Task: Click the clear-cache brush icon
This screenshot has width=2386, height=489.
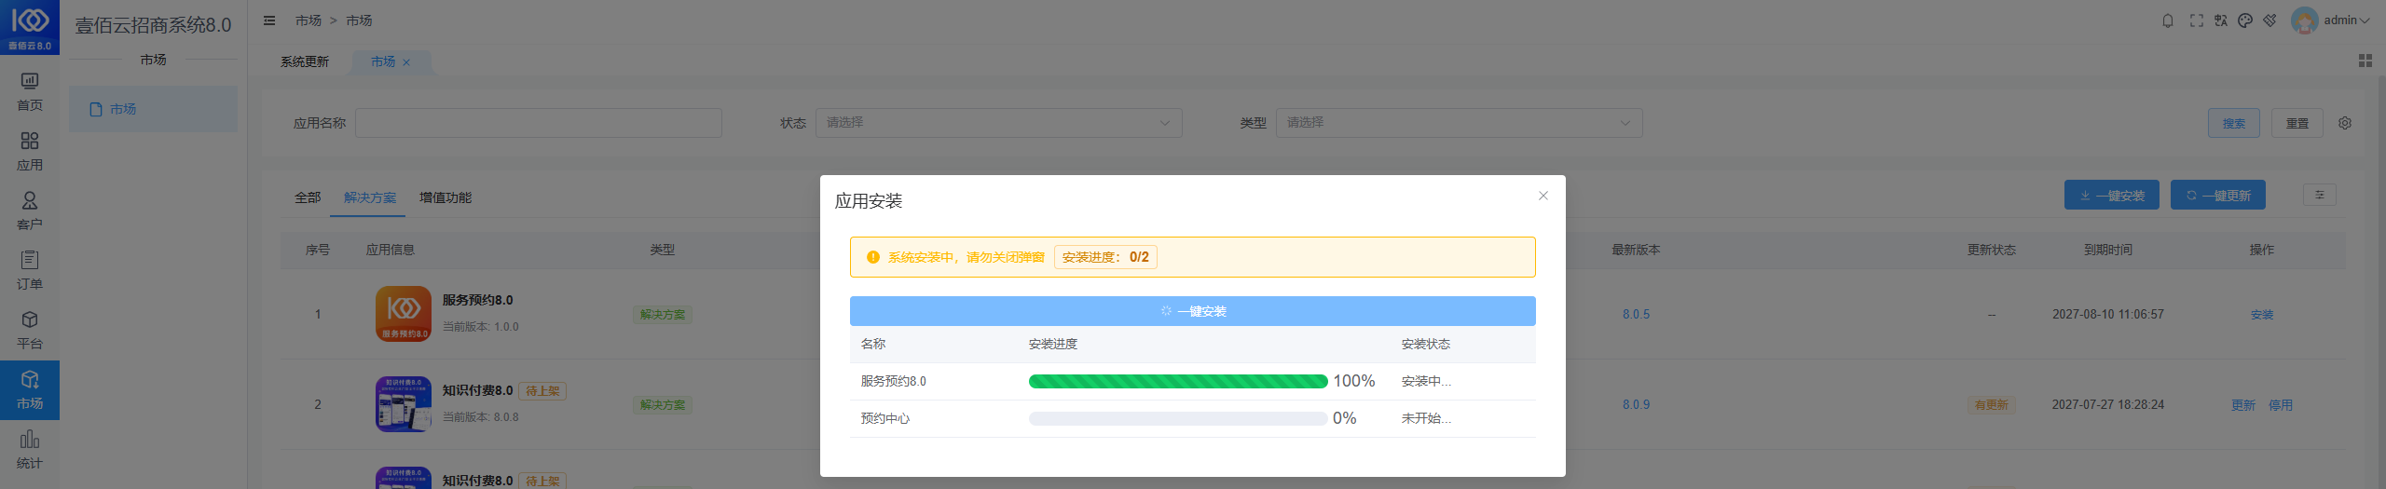Action: click(2269, 20)
